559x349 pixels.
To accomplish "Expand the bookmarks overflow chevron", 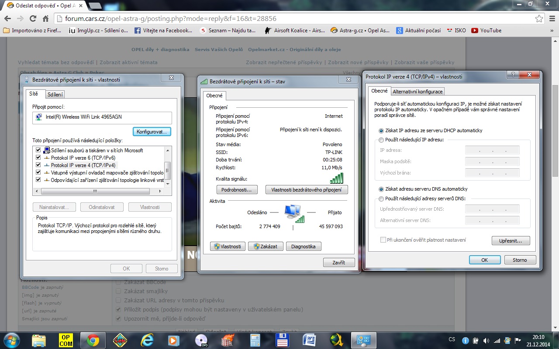I will coord(552,31).
